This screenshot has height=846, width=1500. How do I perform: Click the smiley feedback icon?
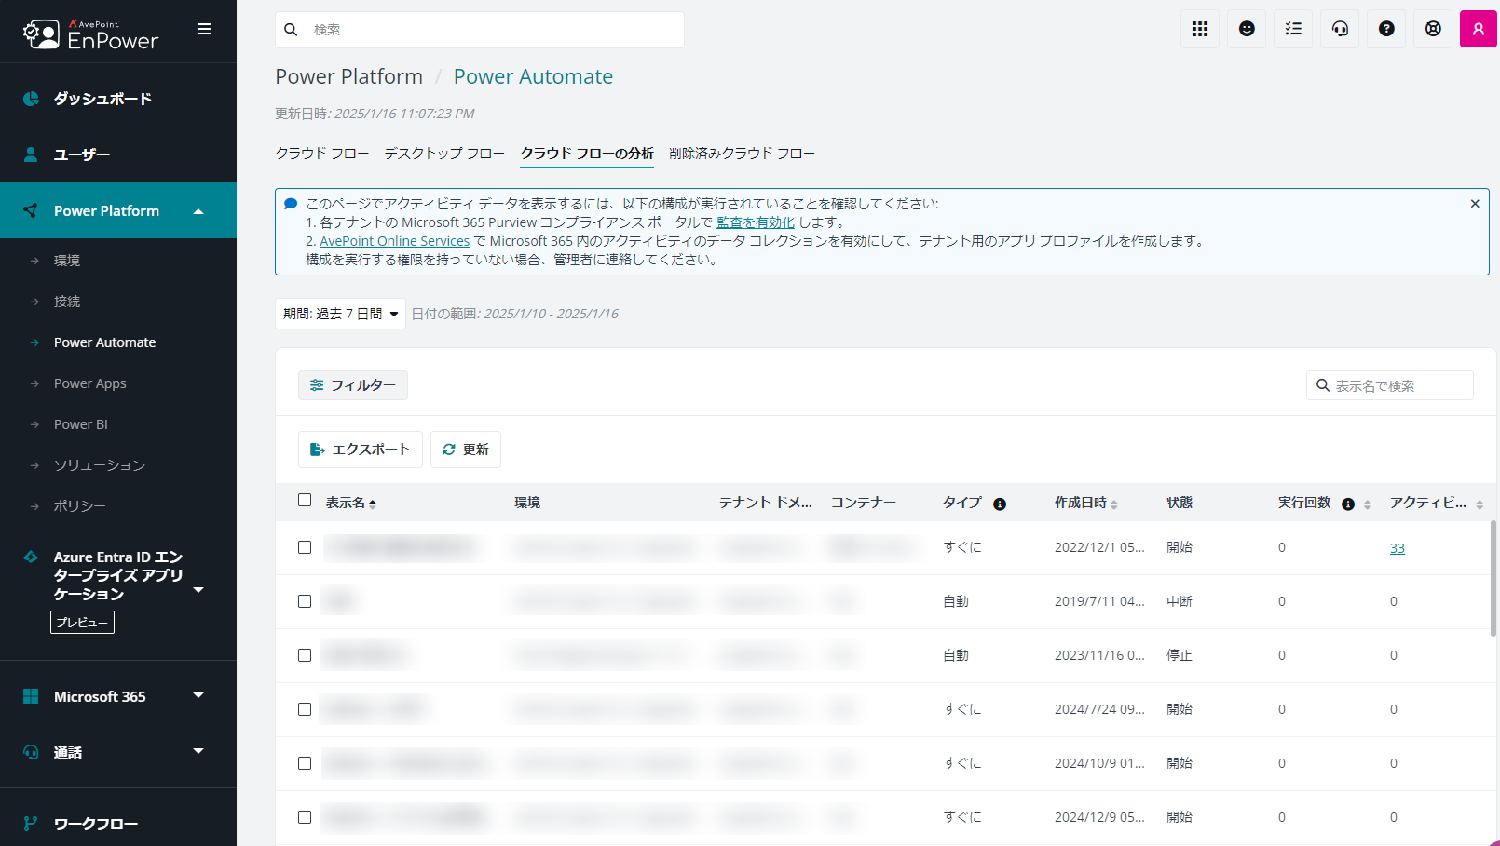tap(1247, 29)
